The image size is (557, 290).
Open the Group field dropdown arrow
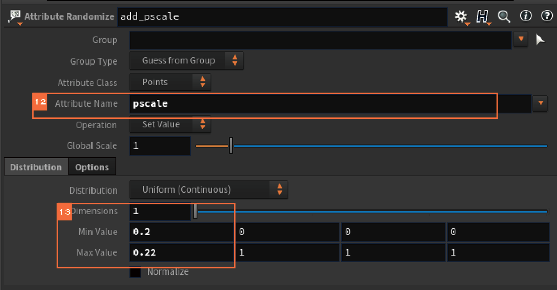(x=521, y=39)
